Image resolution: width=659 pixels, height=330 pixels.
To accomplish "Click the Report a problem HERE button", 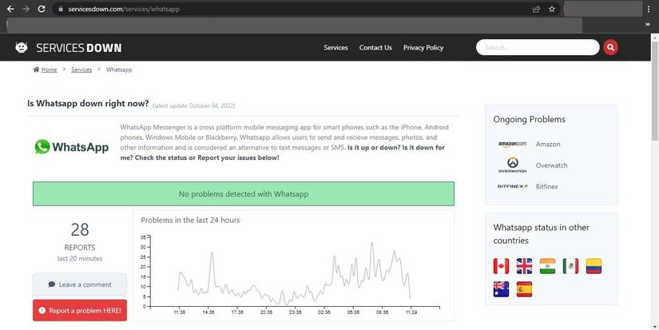I will pos(80,310).
